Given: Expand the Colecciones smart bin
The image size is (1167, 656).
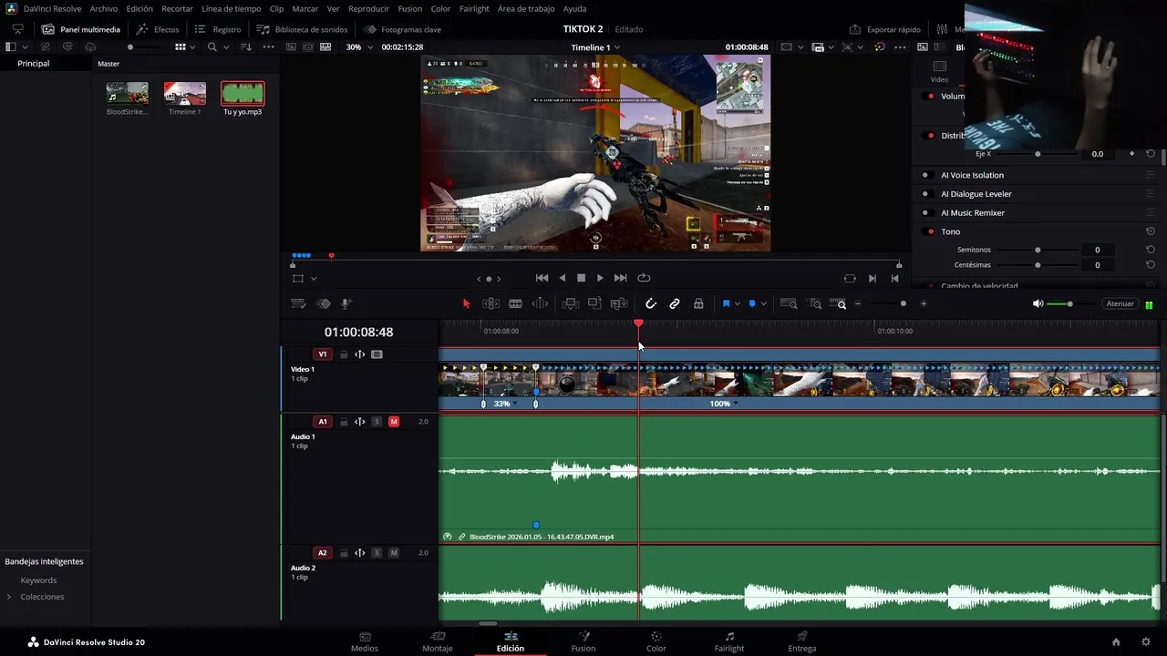Looking at the screenshot, I should [x=9, y=597].
